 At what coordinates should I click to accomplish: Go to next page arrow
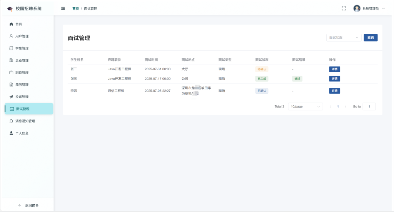(346, 107)
